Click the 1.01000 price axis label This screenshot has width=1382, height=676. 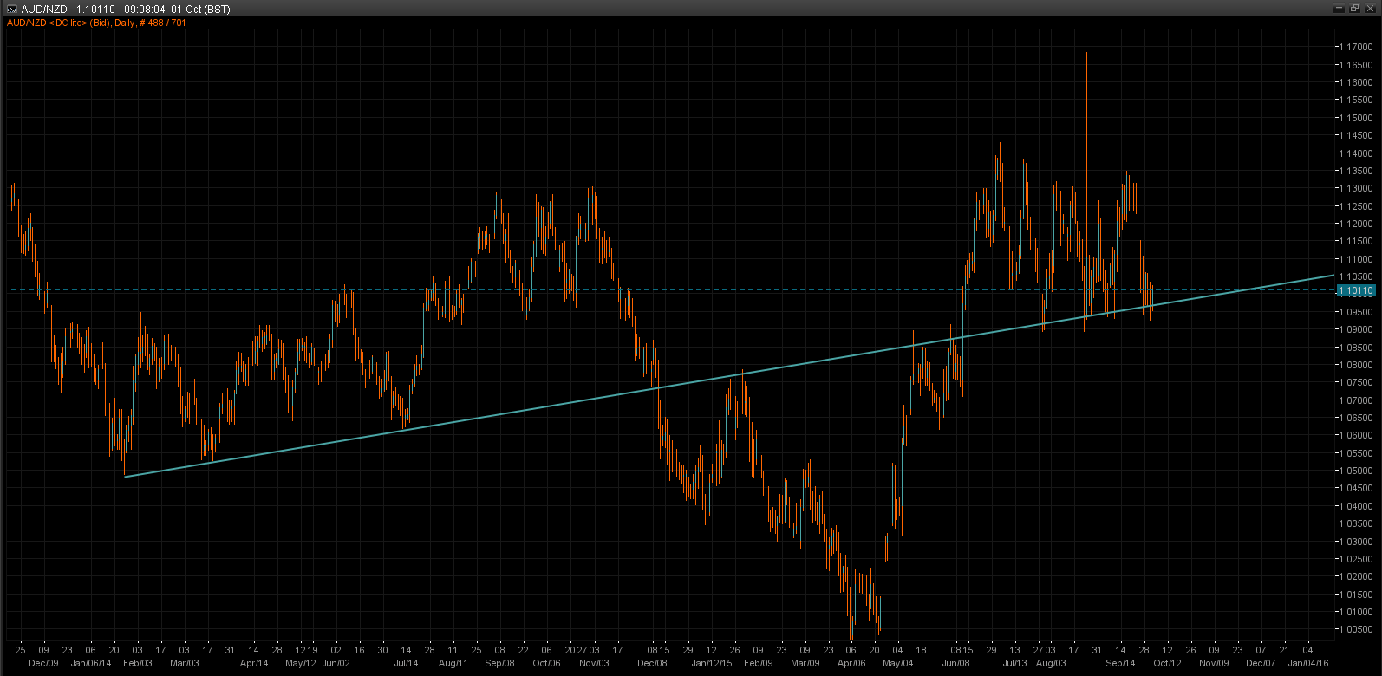tap(1357, 612)
